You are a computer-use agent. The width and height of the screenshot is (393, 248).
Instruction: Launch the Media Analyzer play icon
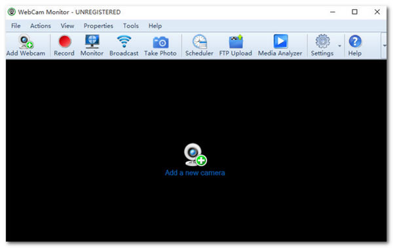point(280,41)
